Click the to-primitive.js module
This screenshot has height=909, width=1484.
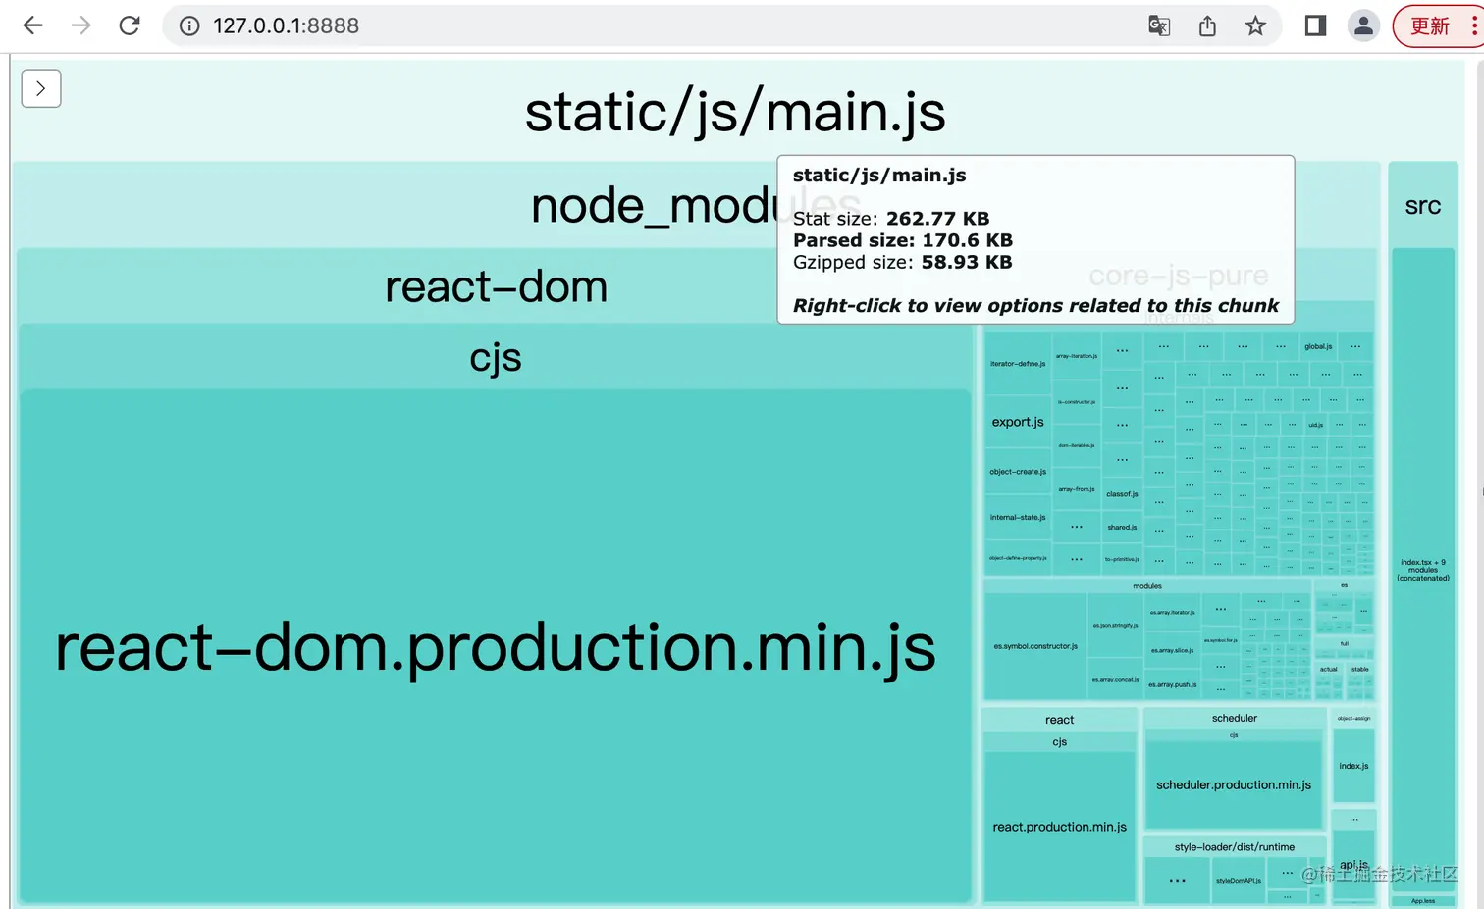point(1122,560)
